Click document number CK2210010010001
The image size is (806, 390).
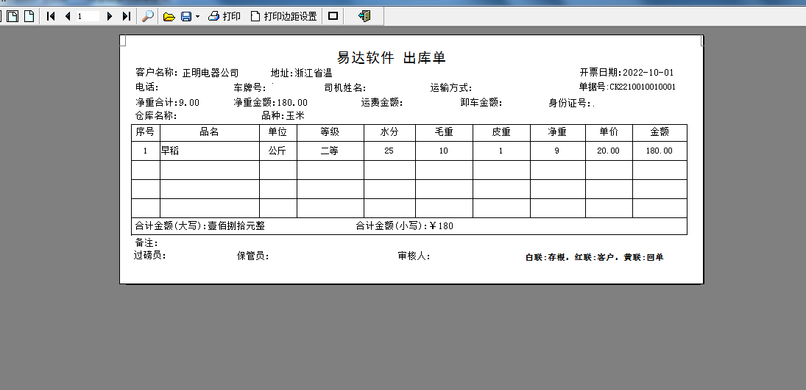pyautogui.click(x=643, y=87)
